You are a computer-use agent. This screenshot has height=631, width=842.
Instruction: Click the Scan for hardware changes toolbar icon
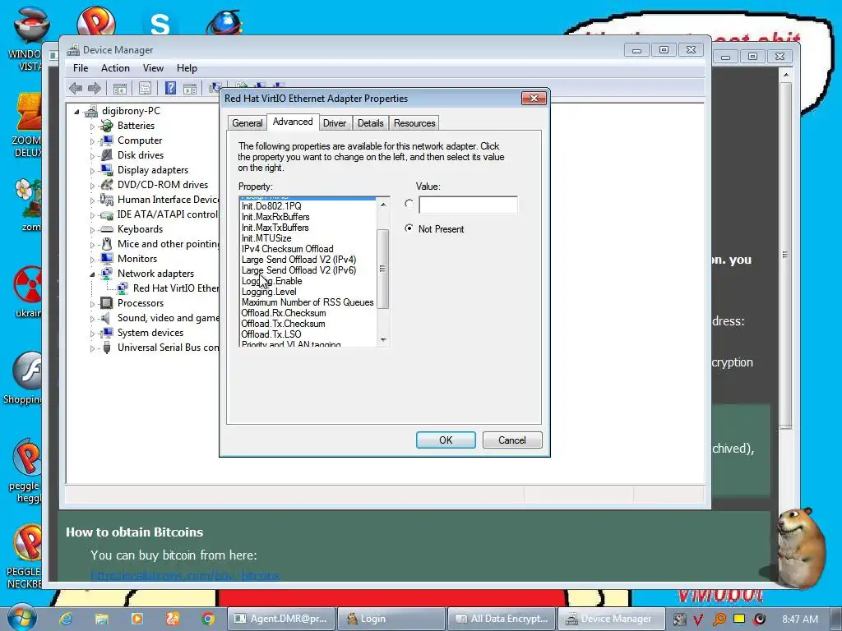pos(215,87)
